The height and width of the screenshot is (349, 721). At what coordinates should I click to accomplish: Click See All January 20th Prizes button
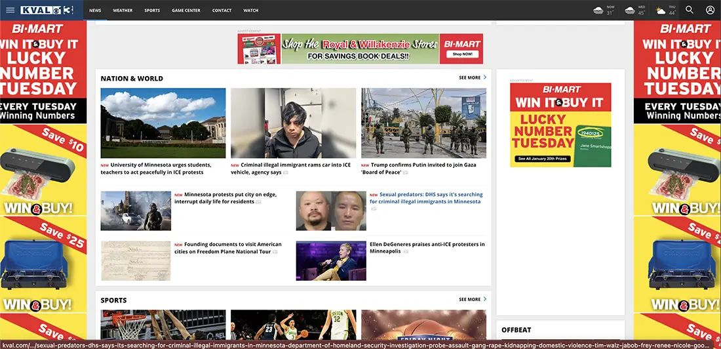[x=542, y=159]
